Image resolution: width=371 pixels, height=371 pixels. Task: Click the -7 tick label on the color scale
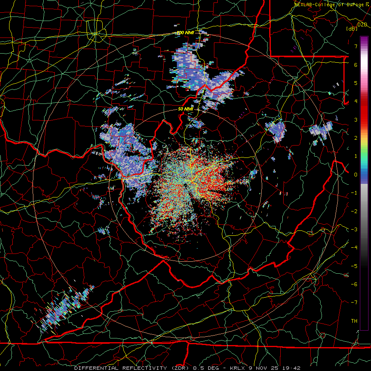[354, 303]
